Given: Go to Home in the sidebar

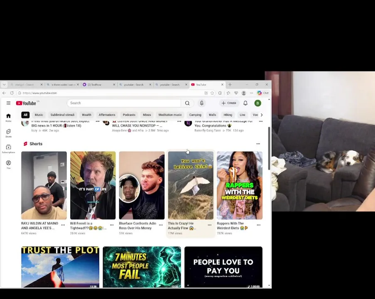Looking at the screenshot, I should click(8, 118).
